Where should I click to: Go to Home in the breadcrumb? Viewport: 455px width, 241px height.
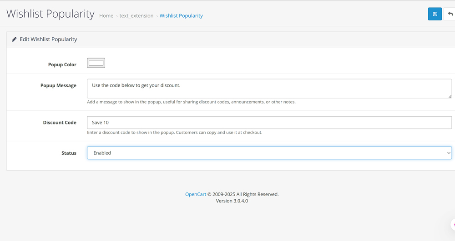[106, 15]
